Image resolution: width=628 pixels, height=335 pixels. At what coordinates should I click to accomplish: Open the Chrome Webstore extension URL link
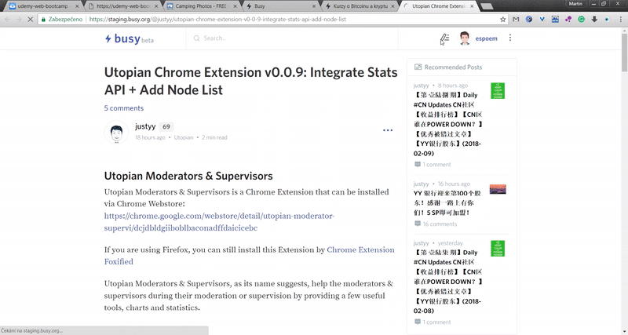(219, 222)
